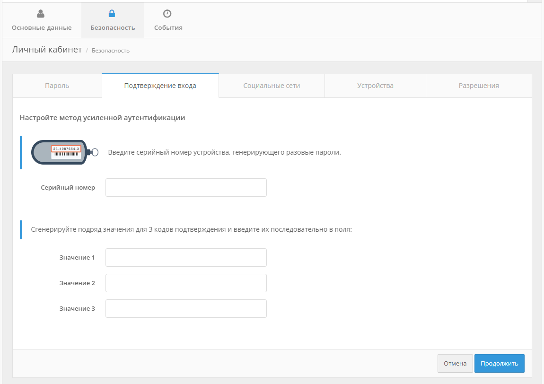
Task: Click the Серийный номер field label
Action: [68, 188]
